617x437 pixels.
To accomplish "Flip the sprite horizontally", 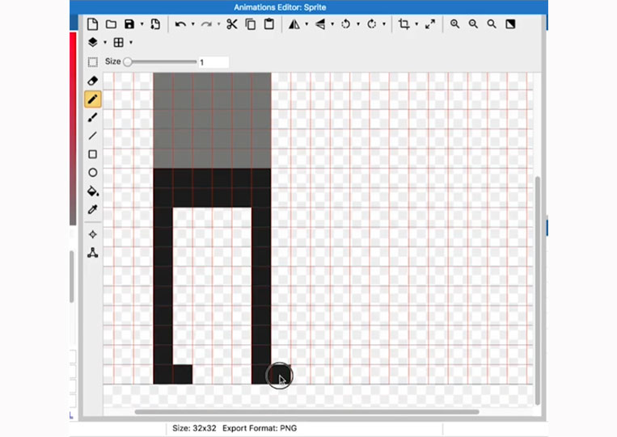I will tap(294, 24).
